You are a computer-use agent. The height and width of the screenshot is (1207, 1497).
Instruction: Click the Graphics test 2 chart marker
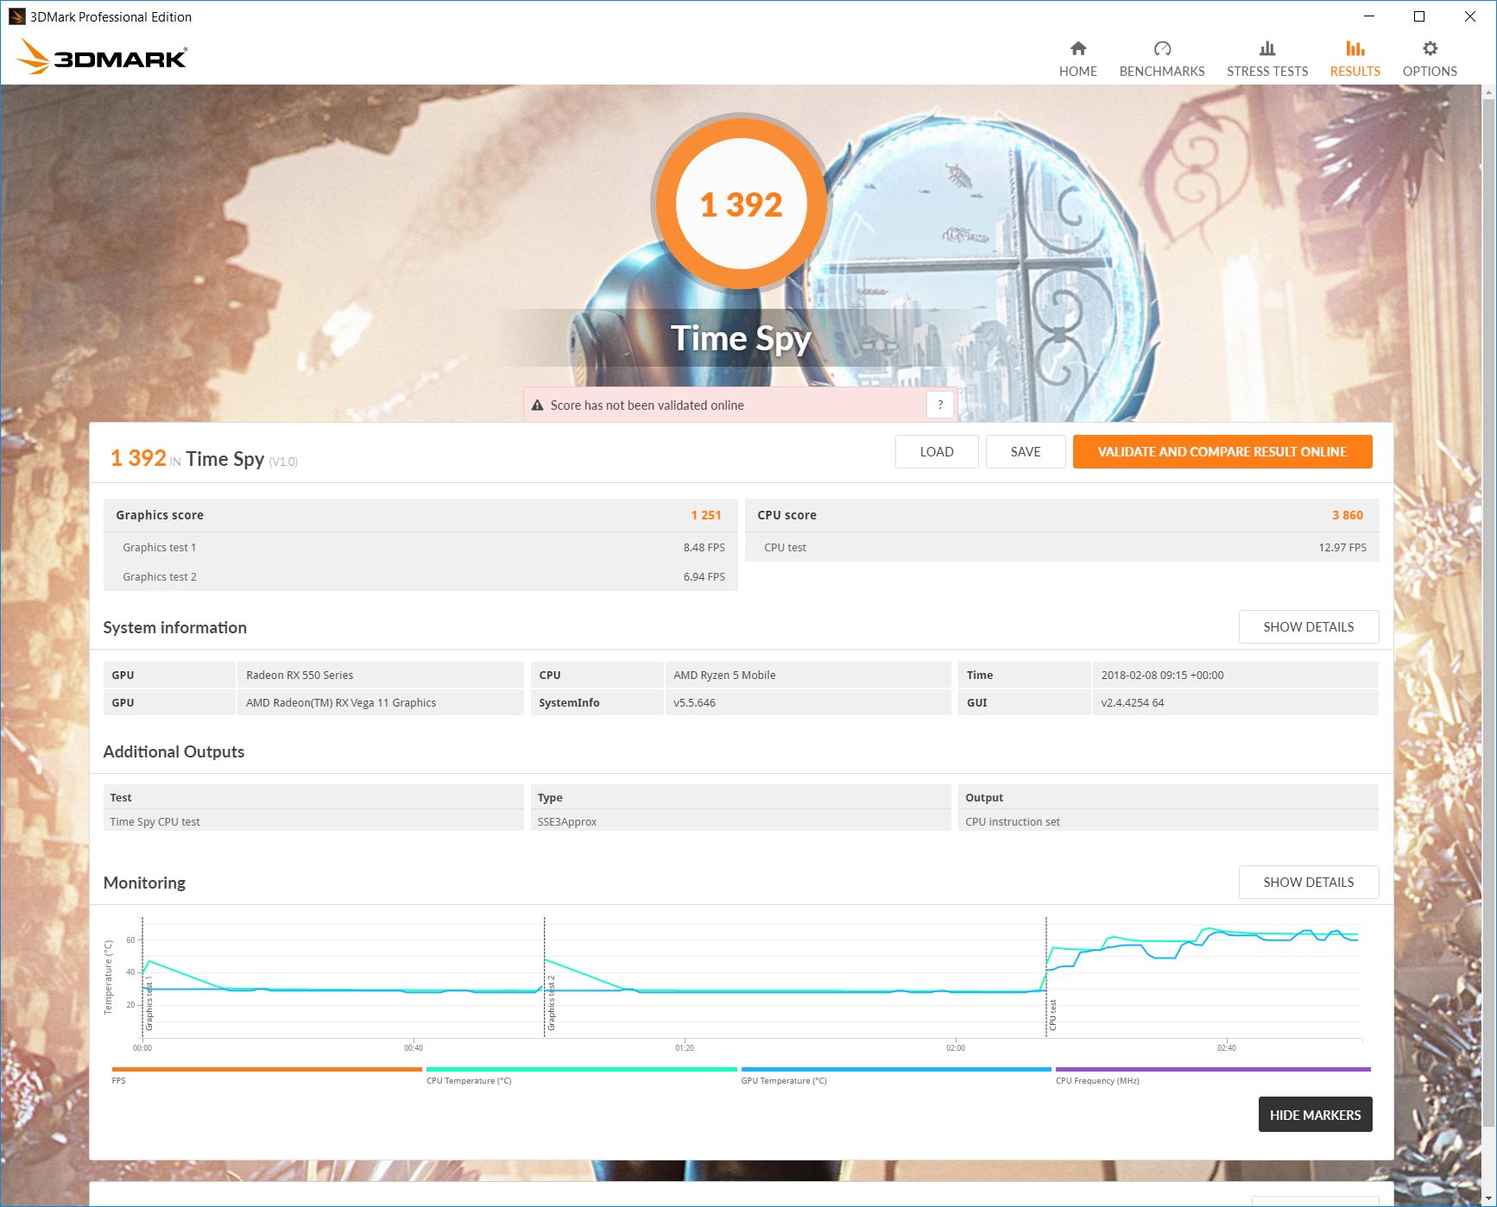pyautogui.click(x=551, y=1003)
